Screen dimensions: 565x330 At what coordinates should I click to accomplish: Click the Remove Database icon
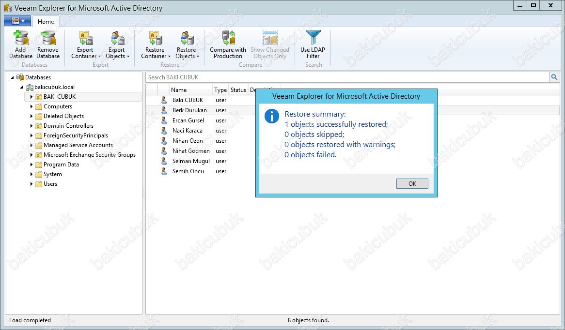pos(48,38)
